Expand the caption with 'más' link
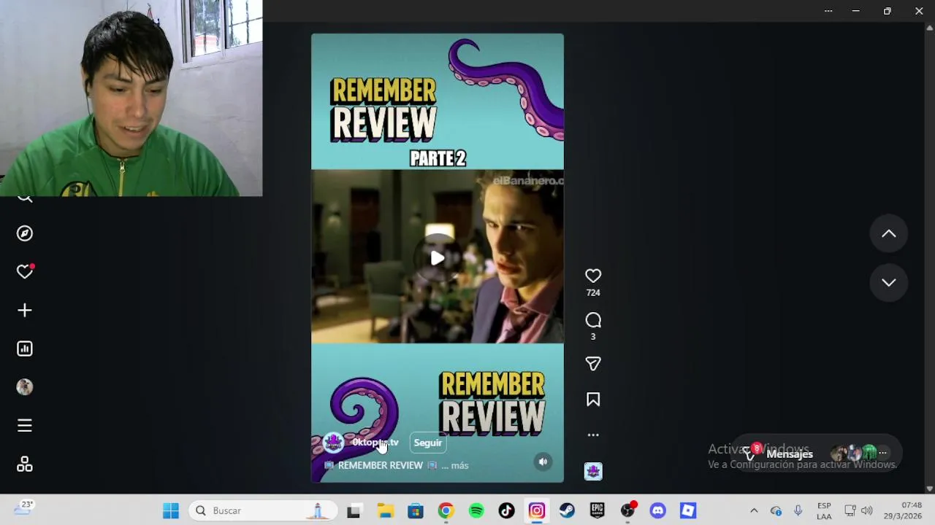The height and width of the screenshot is (525, 935). click(x=459, y=465)
